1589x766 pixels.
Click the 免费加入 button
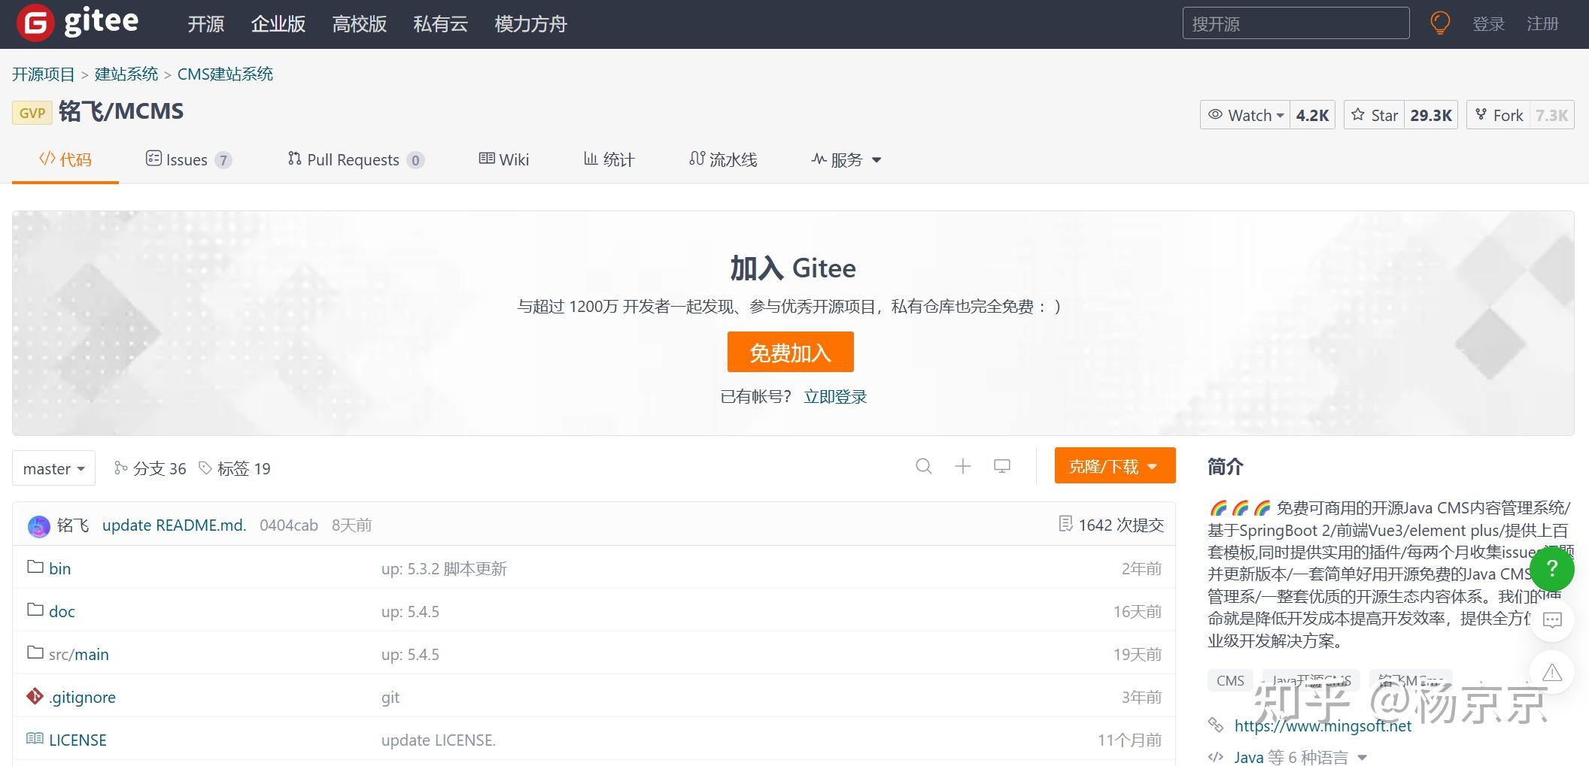tap(790, 352)
